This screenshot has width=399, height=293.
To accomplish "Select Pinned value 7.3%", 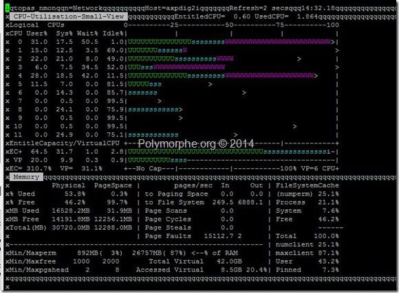I will click(330, 270).
